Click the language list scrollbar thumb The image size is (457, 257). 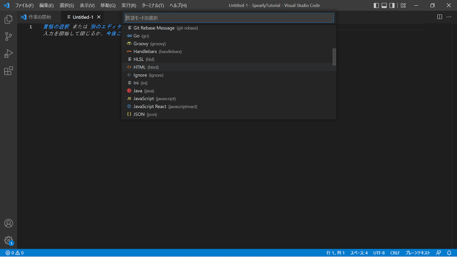click(x=334, y=57)
